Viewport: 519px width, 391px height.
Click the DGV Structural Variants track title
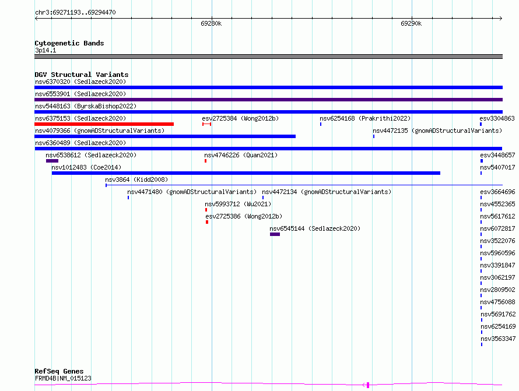tap(82, 75)
